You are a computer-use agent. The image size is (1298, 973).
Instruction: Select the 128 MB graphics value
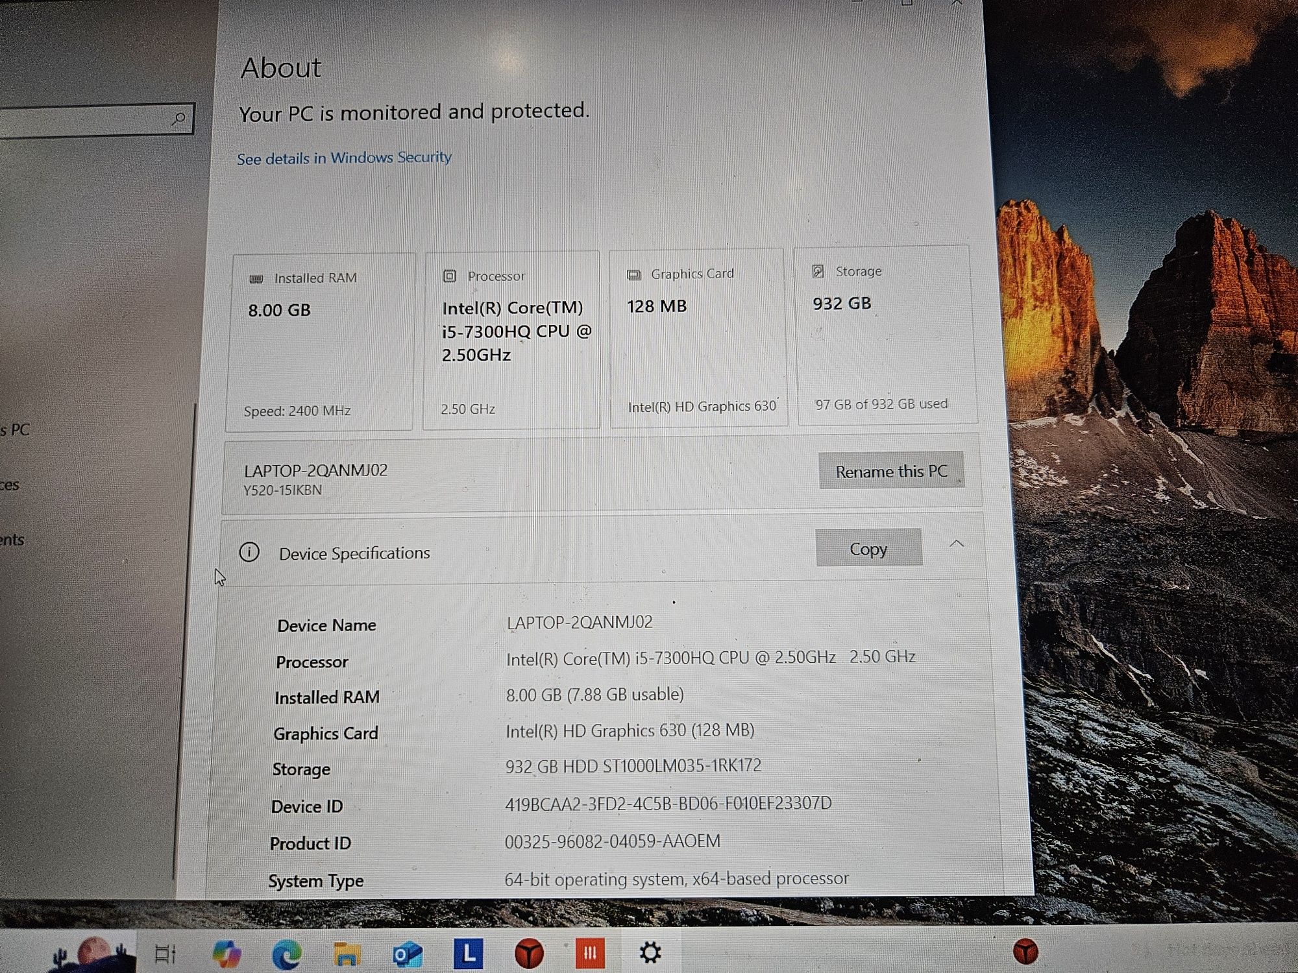point(656,306)
